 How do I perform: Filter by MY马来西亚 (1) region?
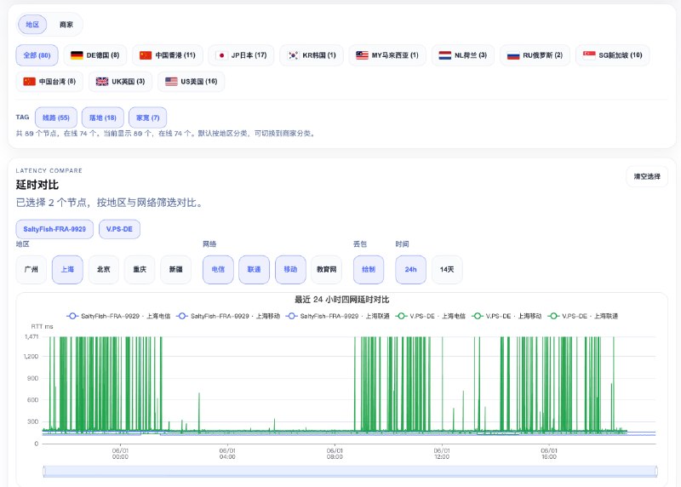[x=387, y=55]
